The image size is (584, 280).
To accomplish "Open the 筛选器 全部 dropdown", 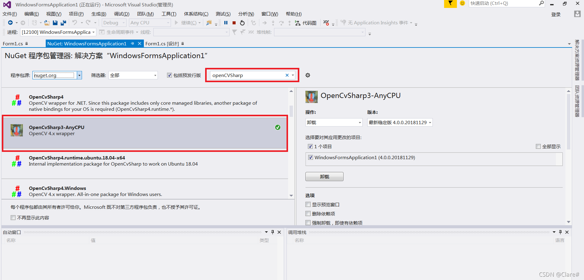I will (155, 75).
